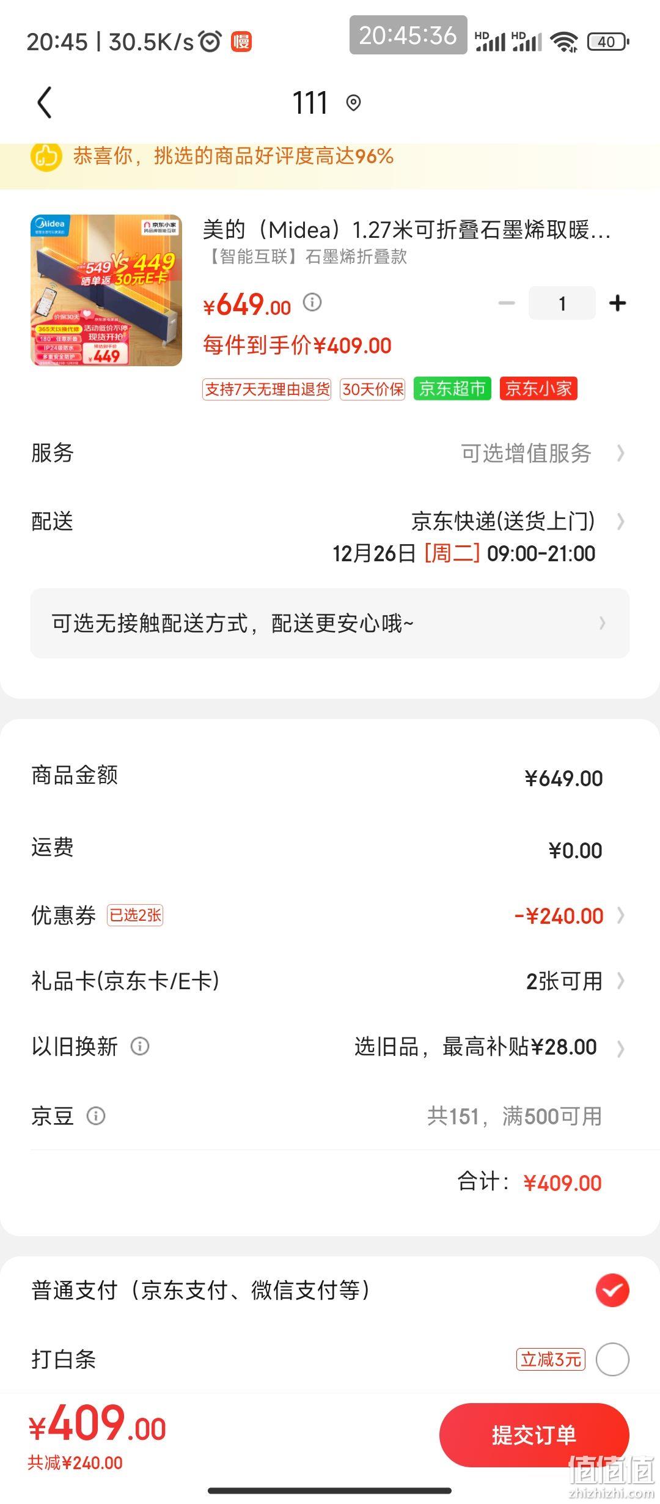Open the Midea heater product thumbnail

tap(106, 290)
